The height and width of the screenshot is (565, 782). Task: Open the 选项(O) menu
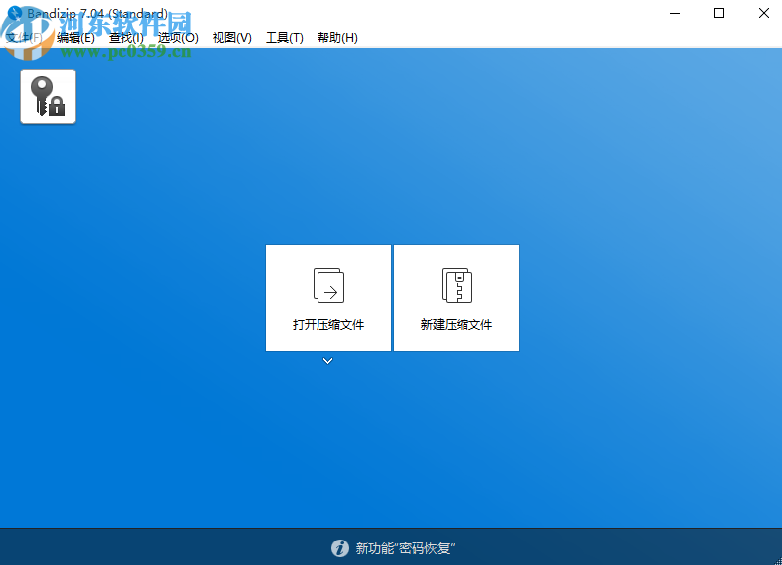[178, 38]
